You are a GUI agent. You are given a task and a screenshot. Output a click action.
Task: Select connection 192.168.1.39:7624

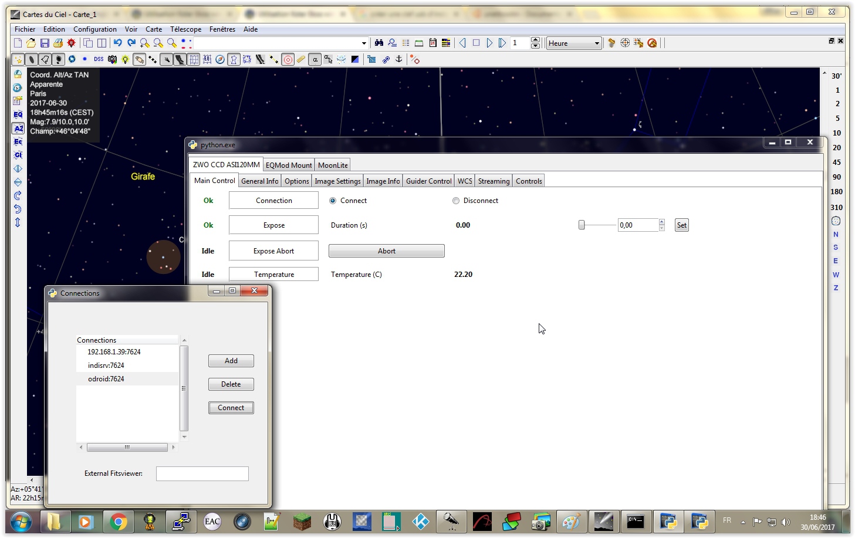pyautogui.click(x=127, y=352)
